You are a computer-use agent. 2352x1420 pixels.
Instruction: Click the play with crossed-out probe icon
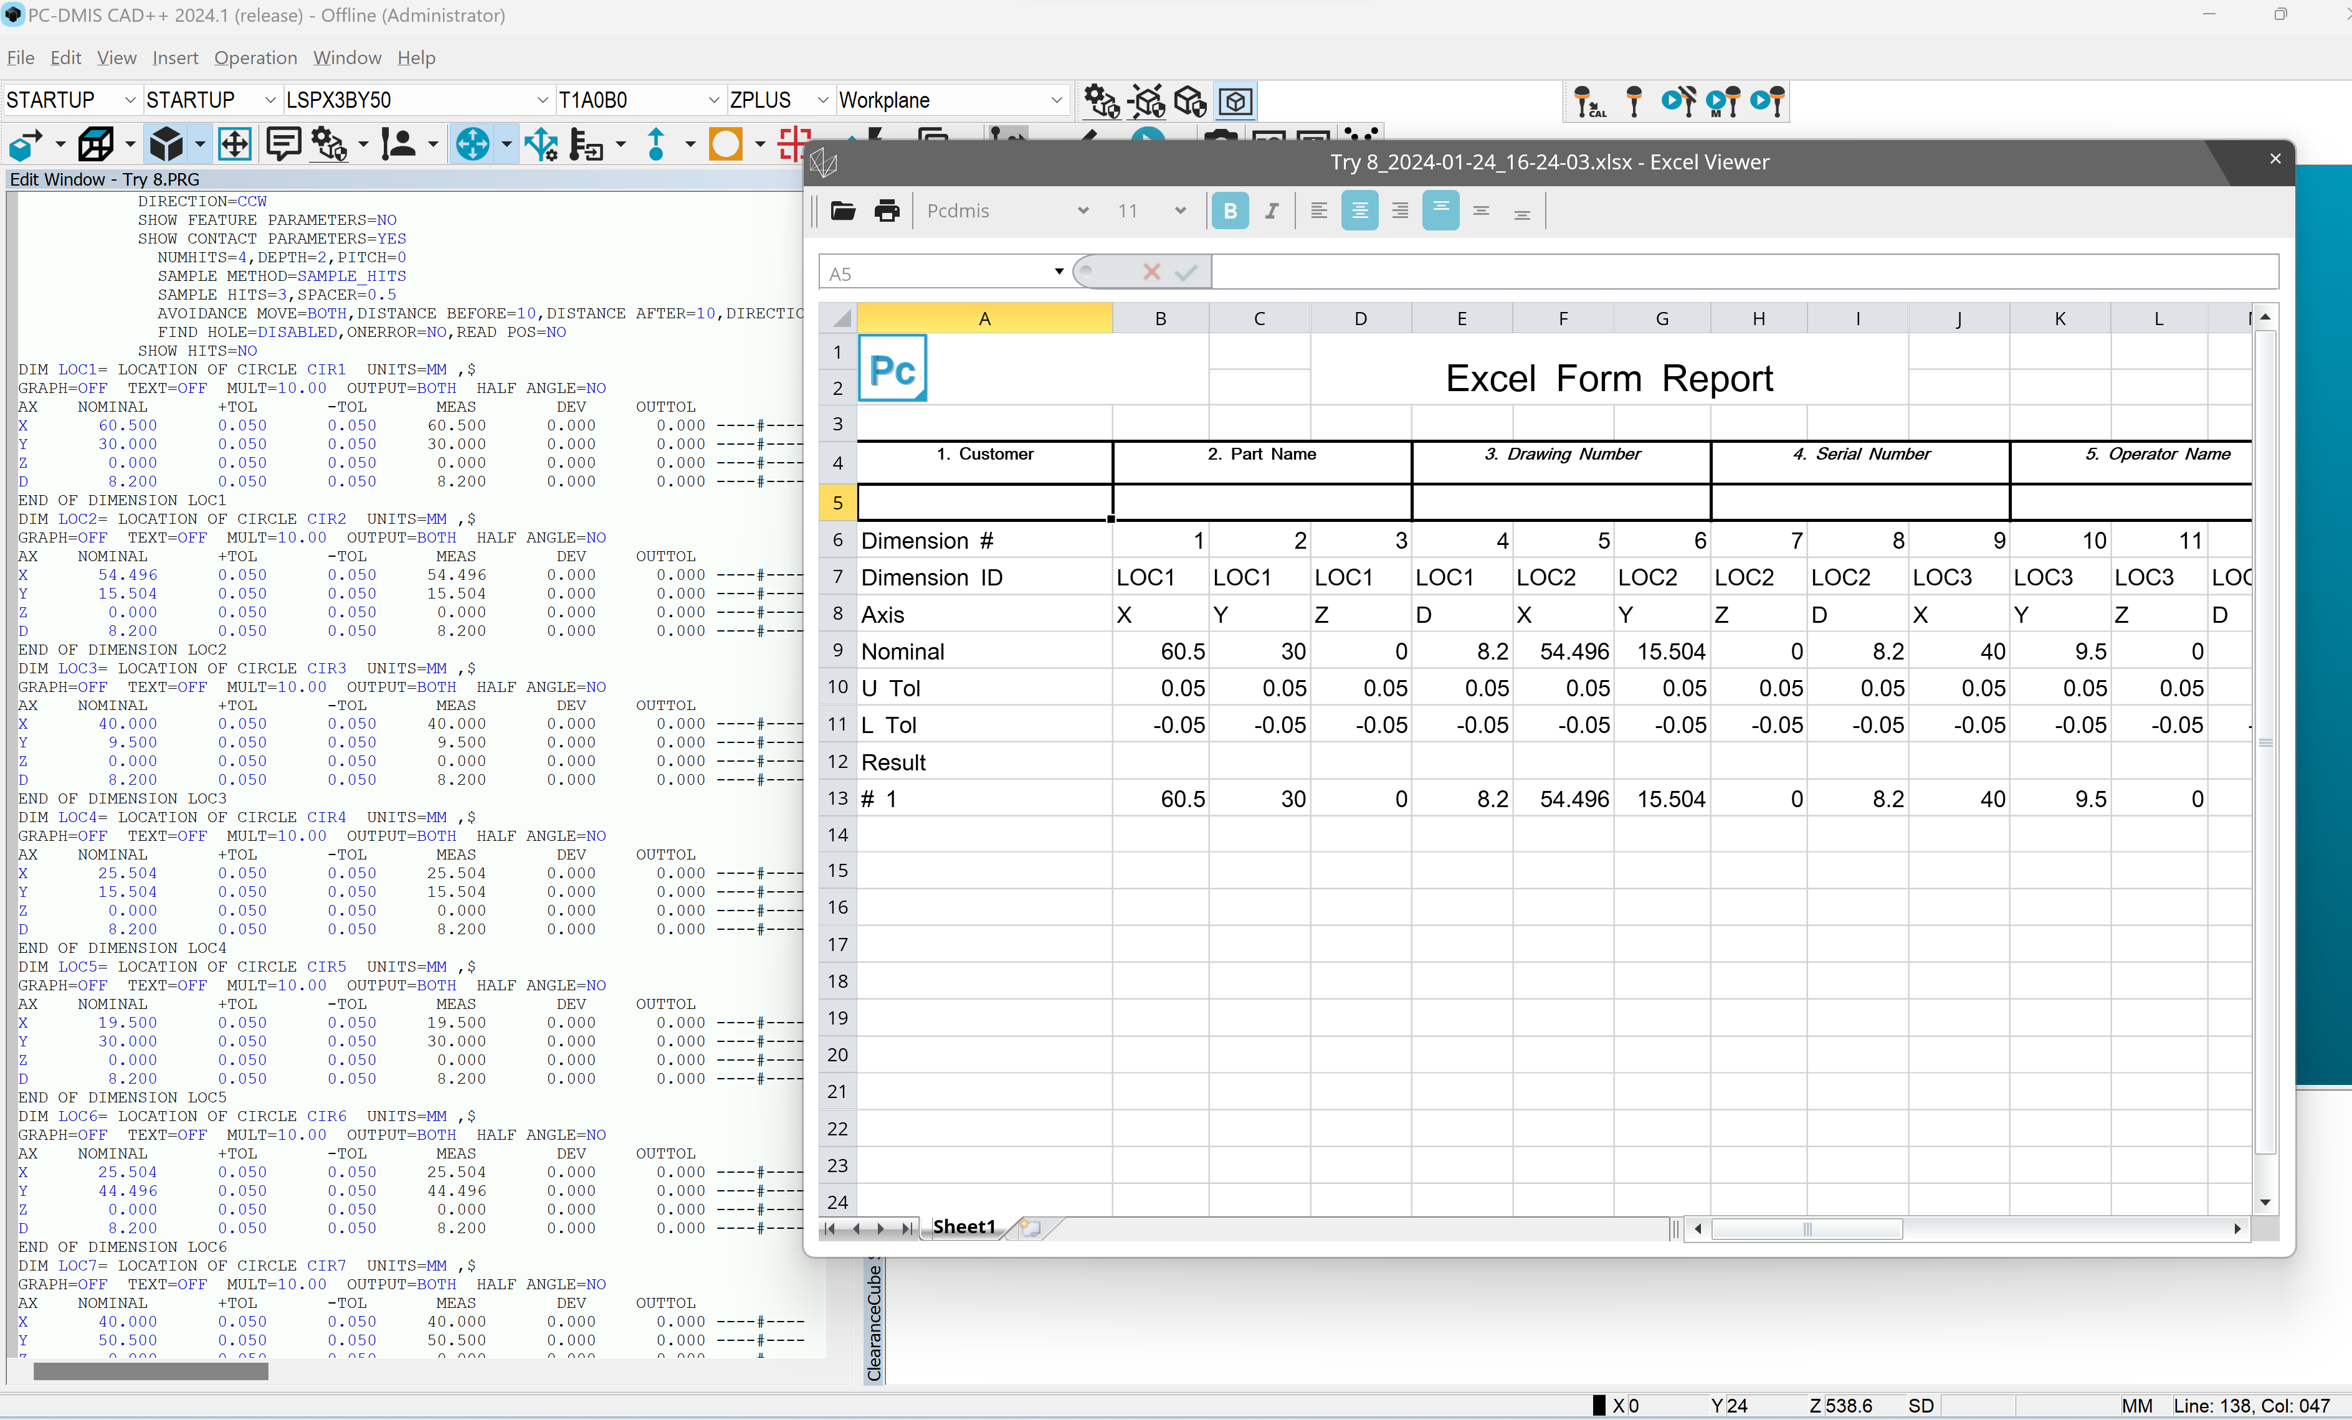click(x=1678, y=101)
